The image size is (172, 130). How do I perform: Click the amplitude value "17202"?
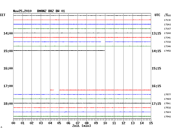[168, 24]
